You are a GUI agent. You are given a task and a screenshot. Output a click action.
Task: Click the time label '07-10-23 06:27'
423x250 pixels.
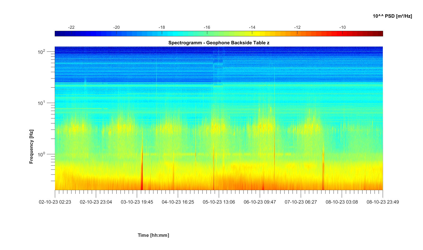(301, 202)
